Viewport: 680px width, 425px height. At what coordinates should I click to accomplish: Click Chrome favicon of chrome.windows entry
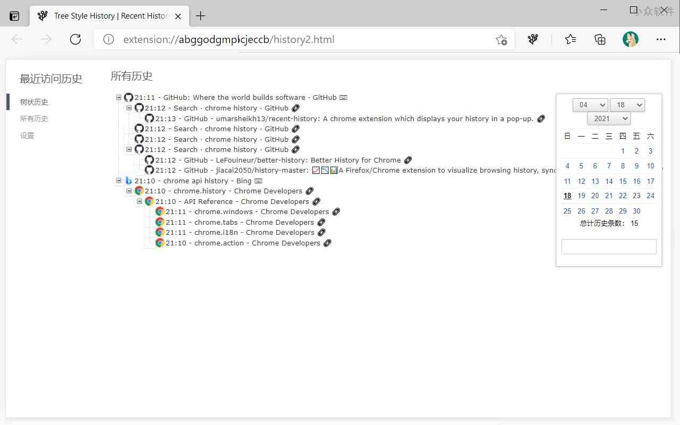tap(160, 211)
